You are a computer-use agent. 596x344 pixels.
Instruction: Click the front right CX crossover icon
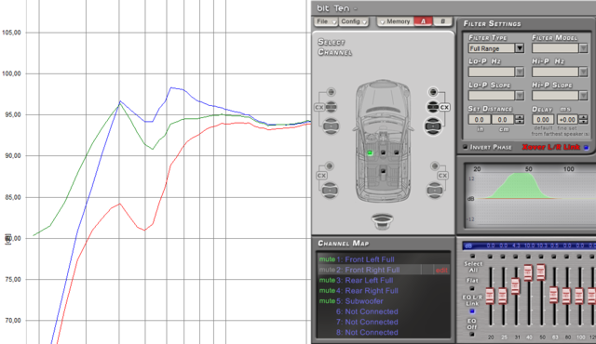(444, 107)
